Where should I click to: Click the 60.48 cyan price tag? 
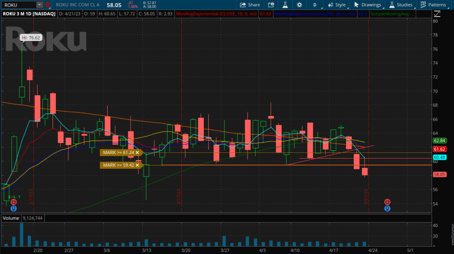(439, 157)
